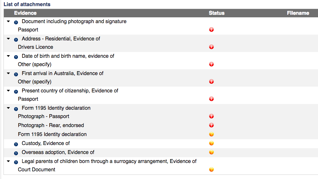Click the Filename column header
The image size is (318, 179).
tap(298, 13)
